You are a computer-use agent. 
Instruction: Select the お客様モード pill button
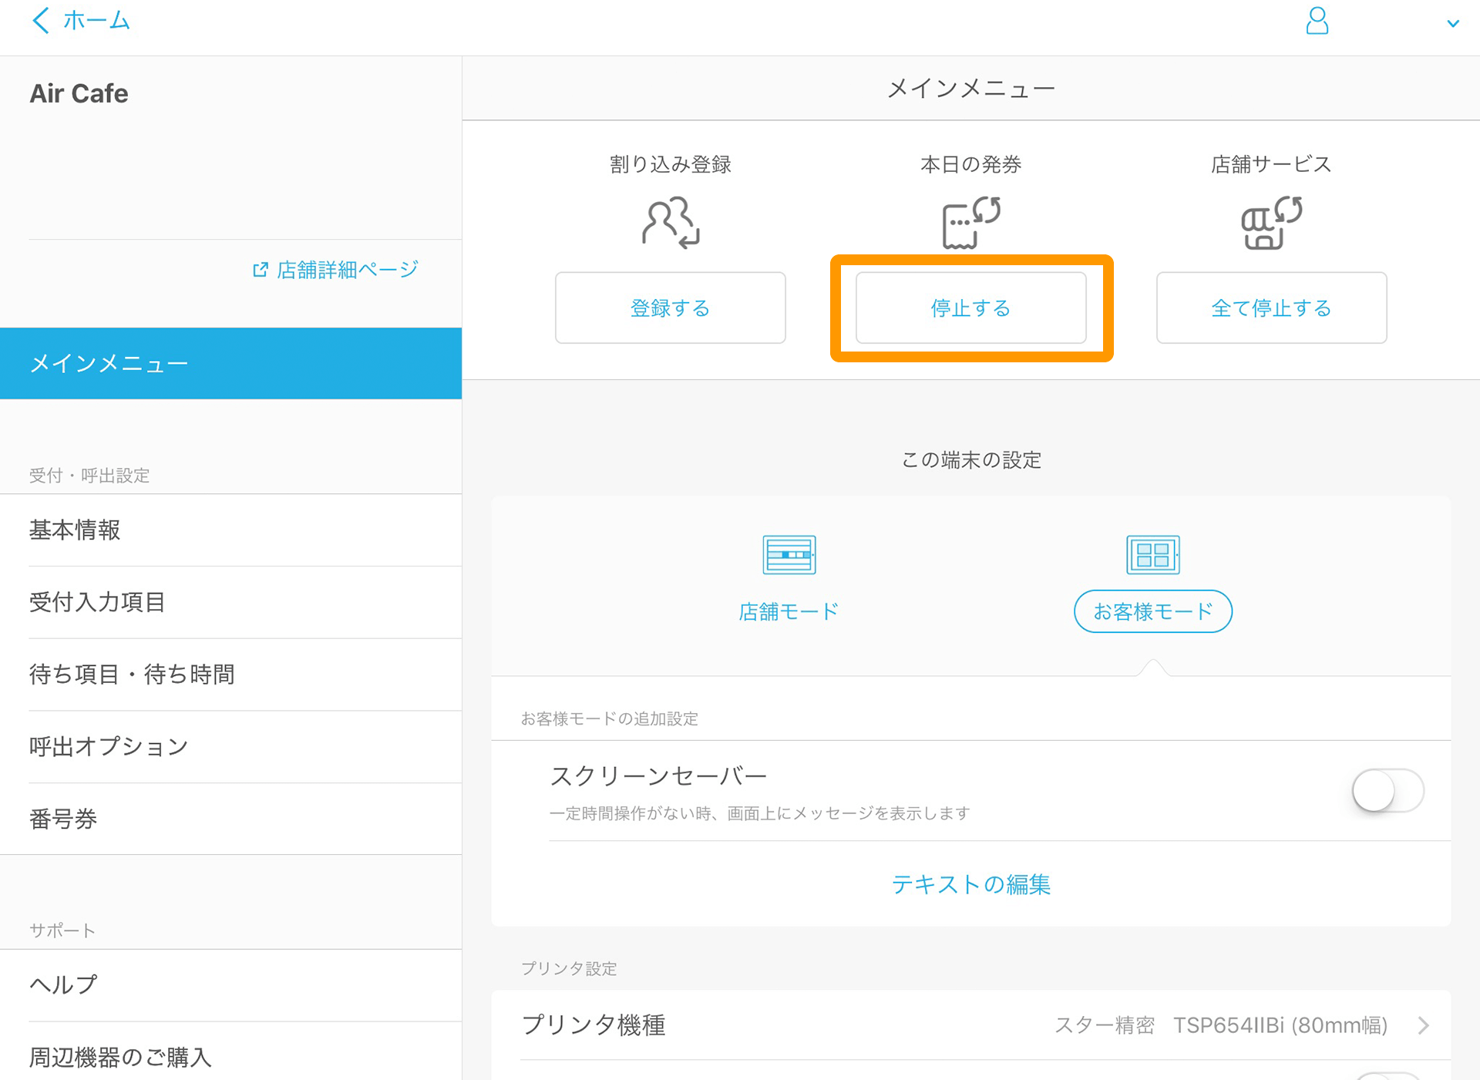pyautogui.click(x=1153, y=611)
